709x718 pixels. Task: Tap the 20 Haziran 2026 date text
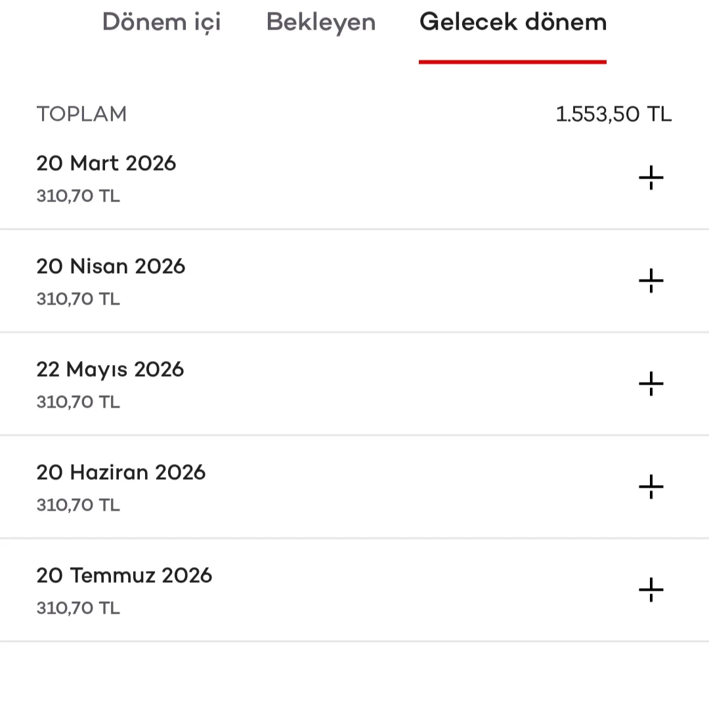(x=121, y=473)
